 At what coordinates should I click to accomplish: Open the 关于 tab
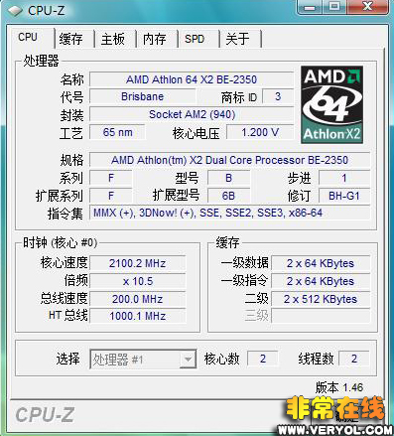(237, 39)
